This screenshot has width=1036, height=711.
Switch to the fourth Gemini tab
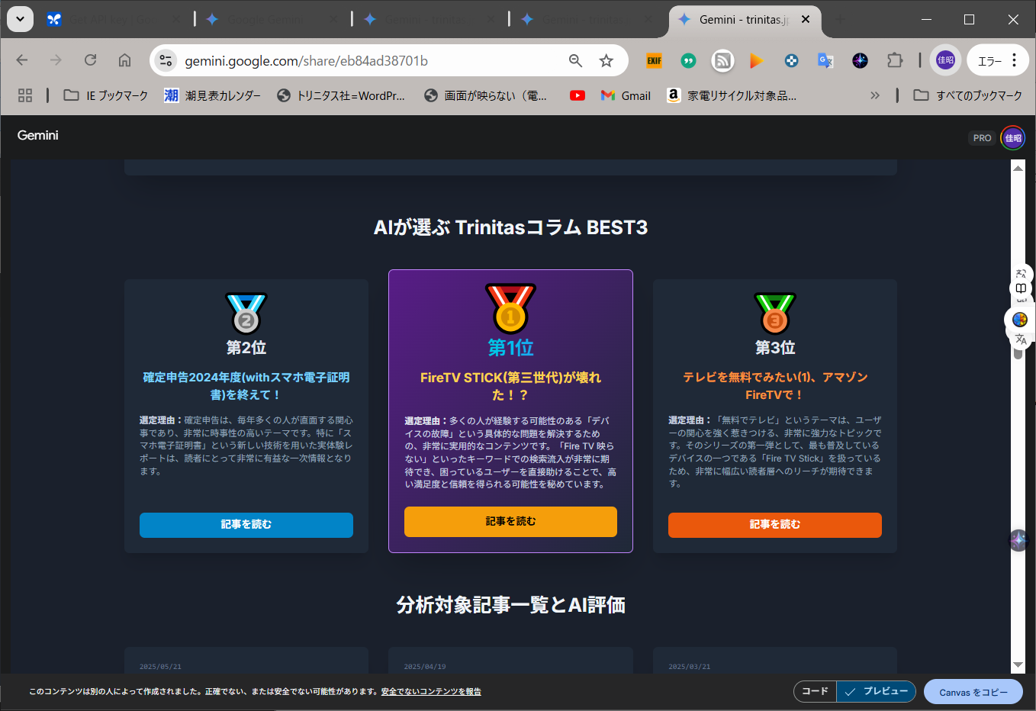tap(587, 19)
